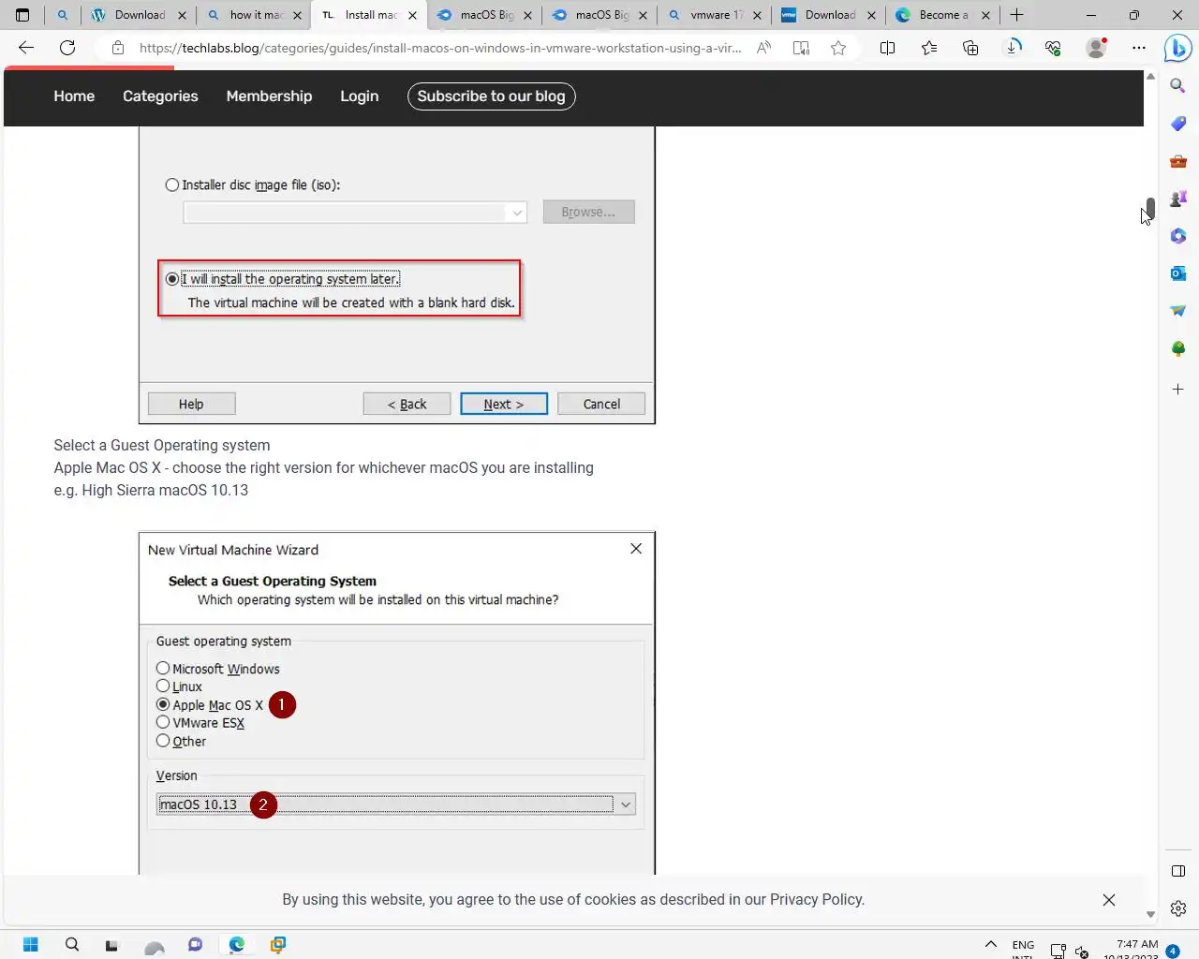Open the Categories menu

160,96
